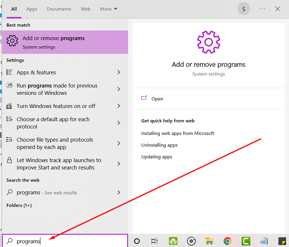This screenshot has width=289, height=247.
Task: Open the Updating apps help link
Action: point(156,157)
